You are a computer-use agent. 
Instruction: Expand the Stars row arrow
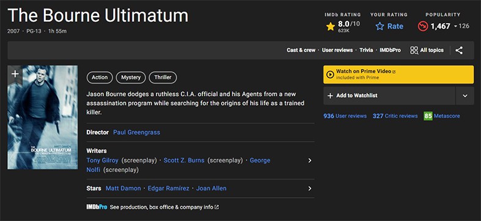[309, 188]
